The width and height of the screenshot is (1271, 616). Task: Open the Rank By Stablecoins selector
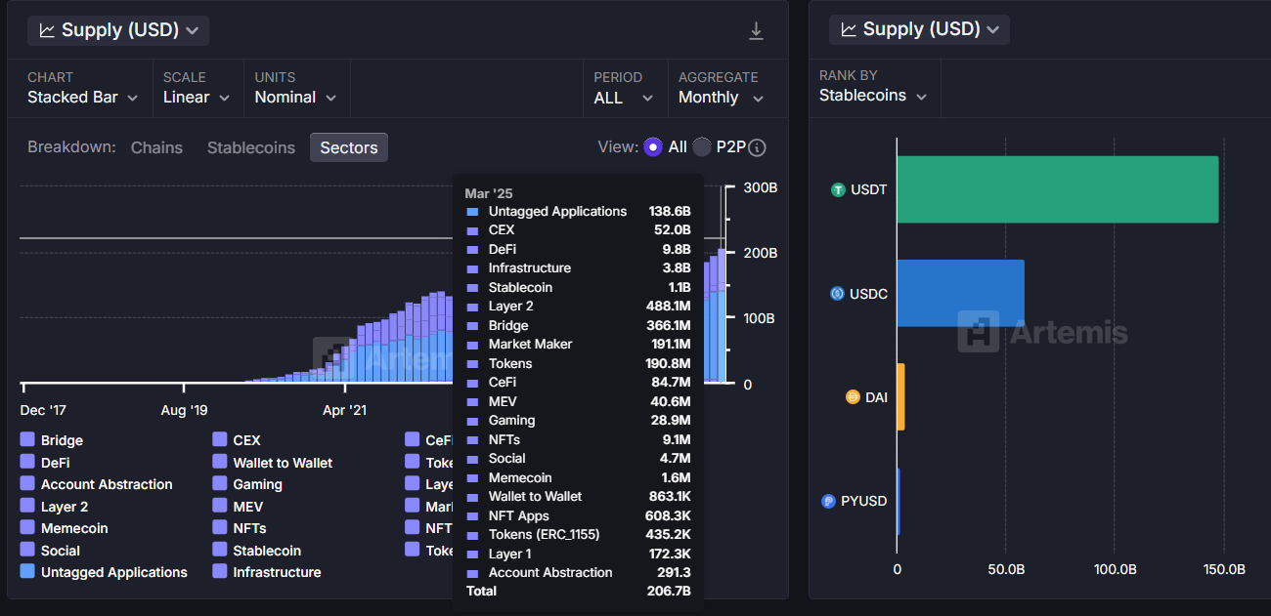pos(872,96)
